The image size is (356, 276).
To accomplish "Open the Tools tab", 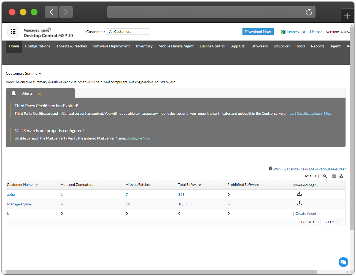I will coord(300,46).
